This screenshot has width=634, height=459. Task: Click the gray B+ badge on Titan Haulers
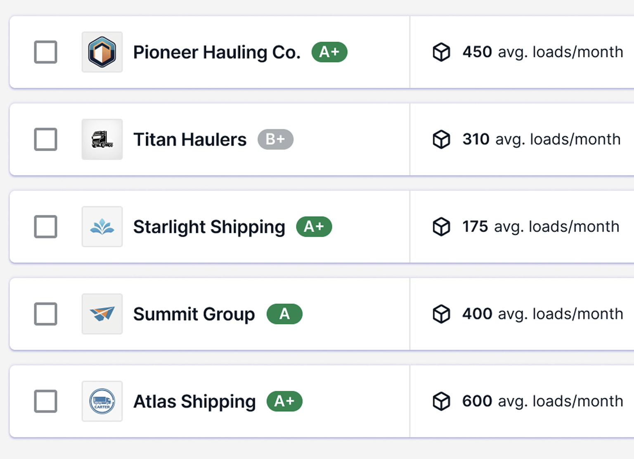275,140
